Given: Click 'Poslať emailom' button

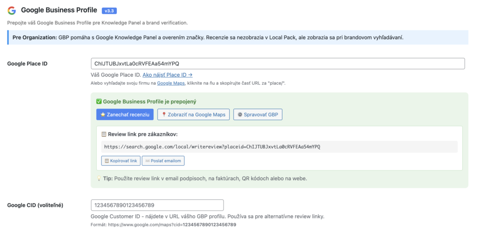Looking at the screenshot, I should pyautogui.click(x=163, y=161).
